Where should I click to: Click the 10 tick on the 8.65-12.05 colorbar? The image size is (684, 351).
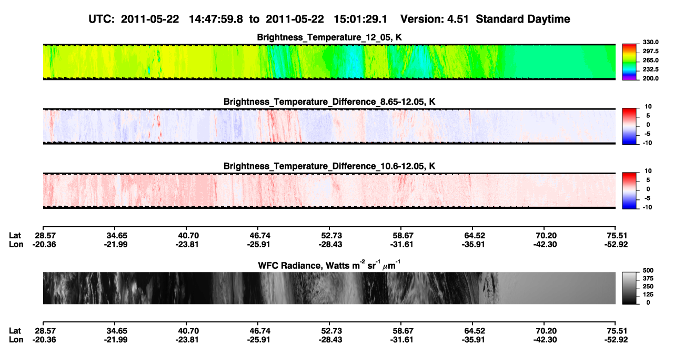click(x=647, y=106)
